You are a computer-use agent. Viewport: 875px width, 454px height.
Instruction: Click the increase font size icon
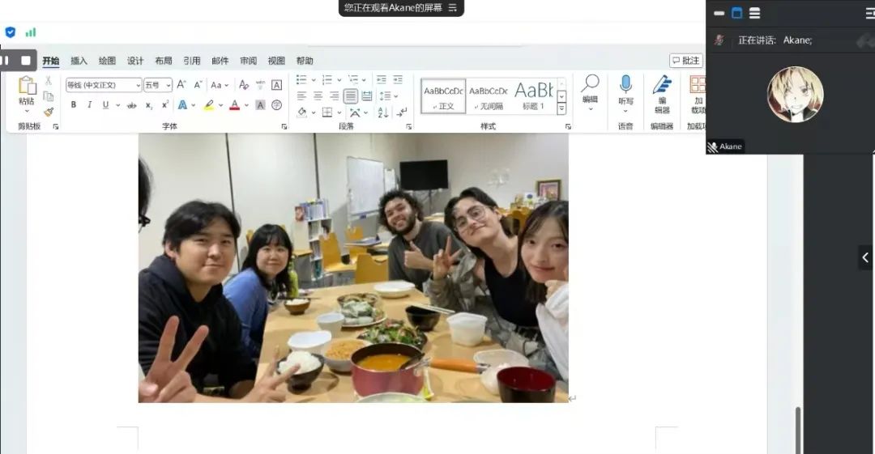(x=181, y=85)
